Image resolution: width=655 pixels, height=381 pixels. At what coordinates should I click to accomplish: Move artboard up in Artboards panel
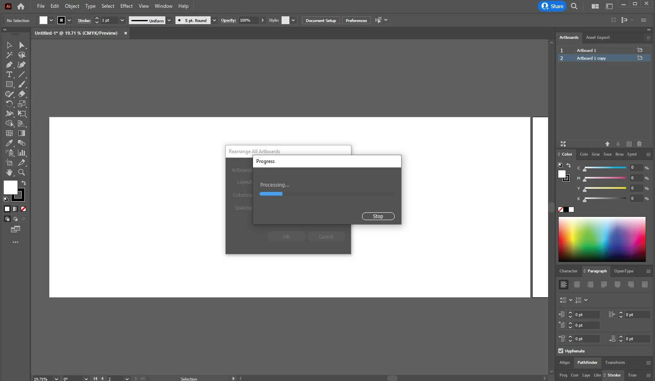coord(607,144)
